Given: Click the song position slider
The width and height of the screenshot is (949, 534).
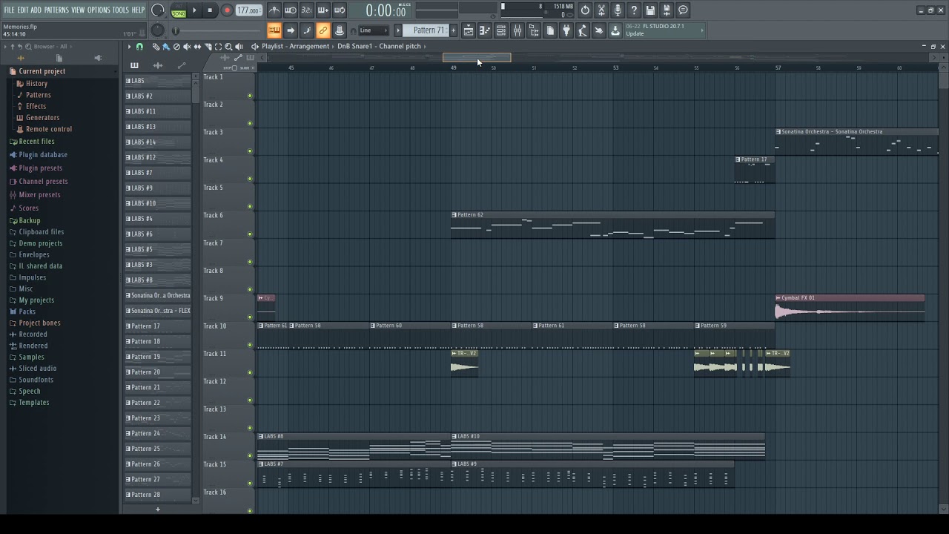Looking at the screenshot, I should 219,30.
